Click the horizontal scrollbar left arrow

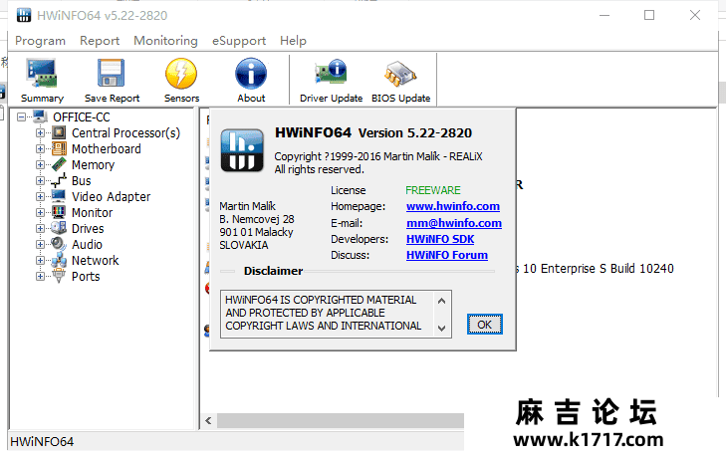tap(208, 420)
